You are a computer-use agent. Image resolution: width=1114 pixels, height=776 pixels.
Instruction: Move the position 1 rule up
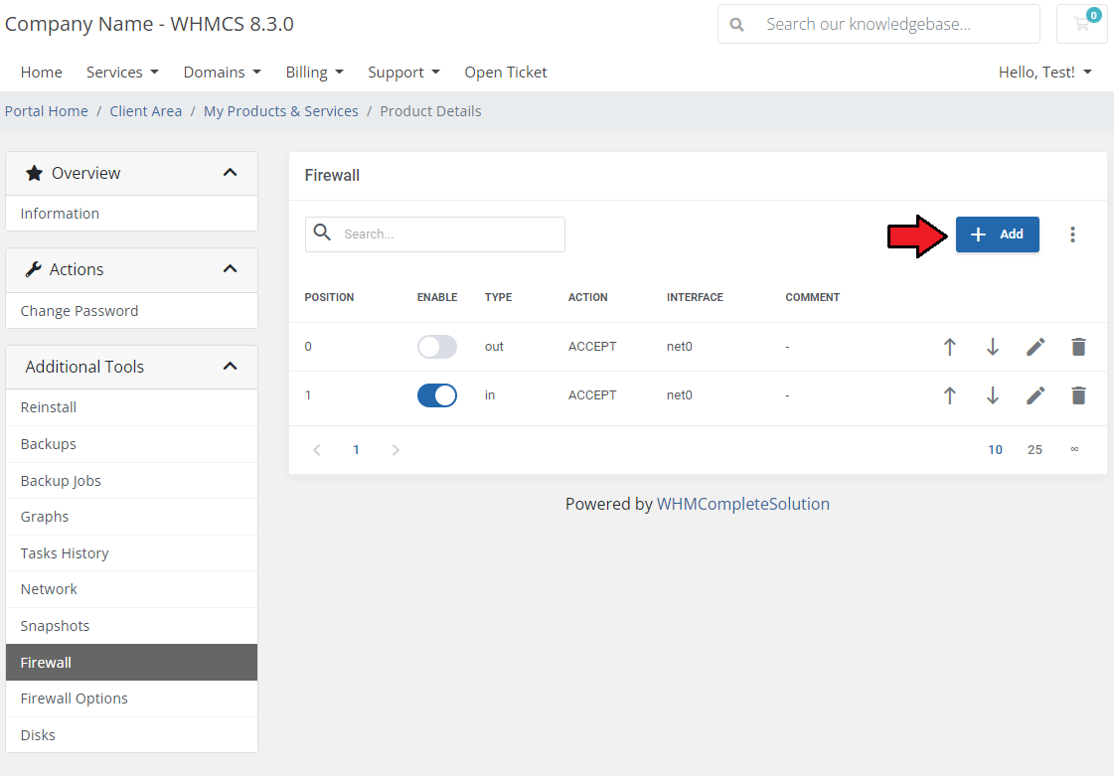pos(950,395)
